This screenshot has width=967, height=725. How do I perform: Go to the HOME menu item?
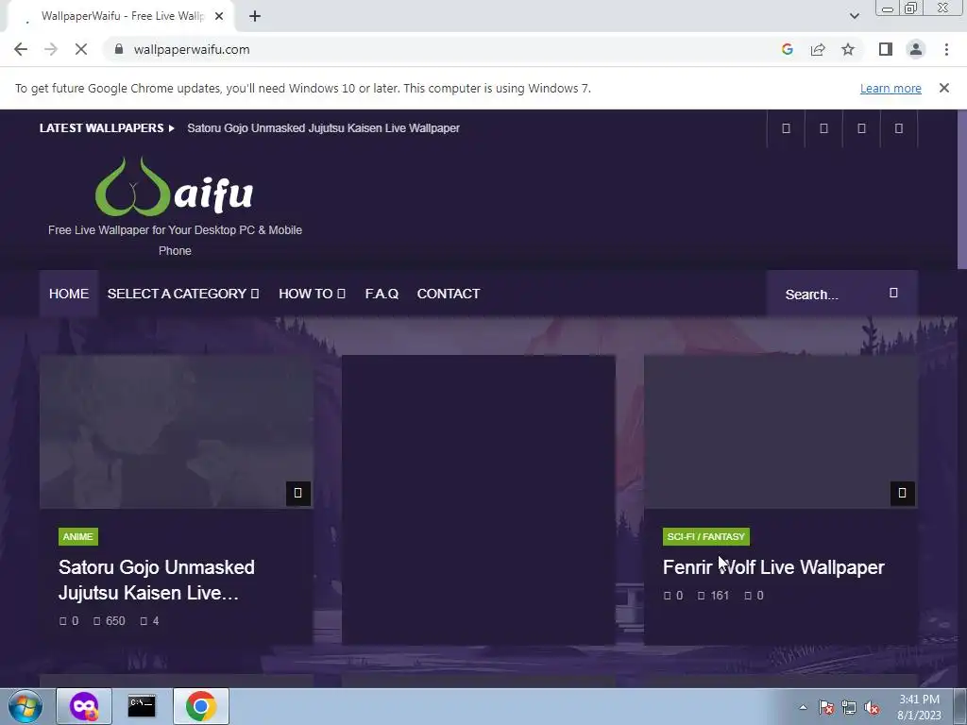pos(69,294)
